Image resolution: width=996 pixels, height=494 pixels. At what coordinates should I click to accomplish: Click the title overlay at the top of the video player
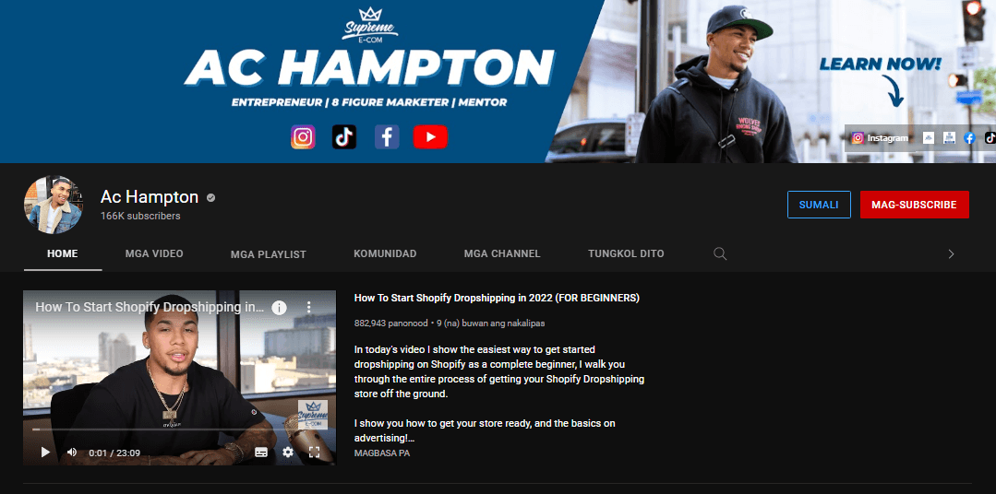tap(150, 308)
